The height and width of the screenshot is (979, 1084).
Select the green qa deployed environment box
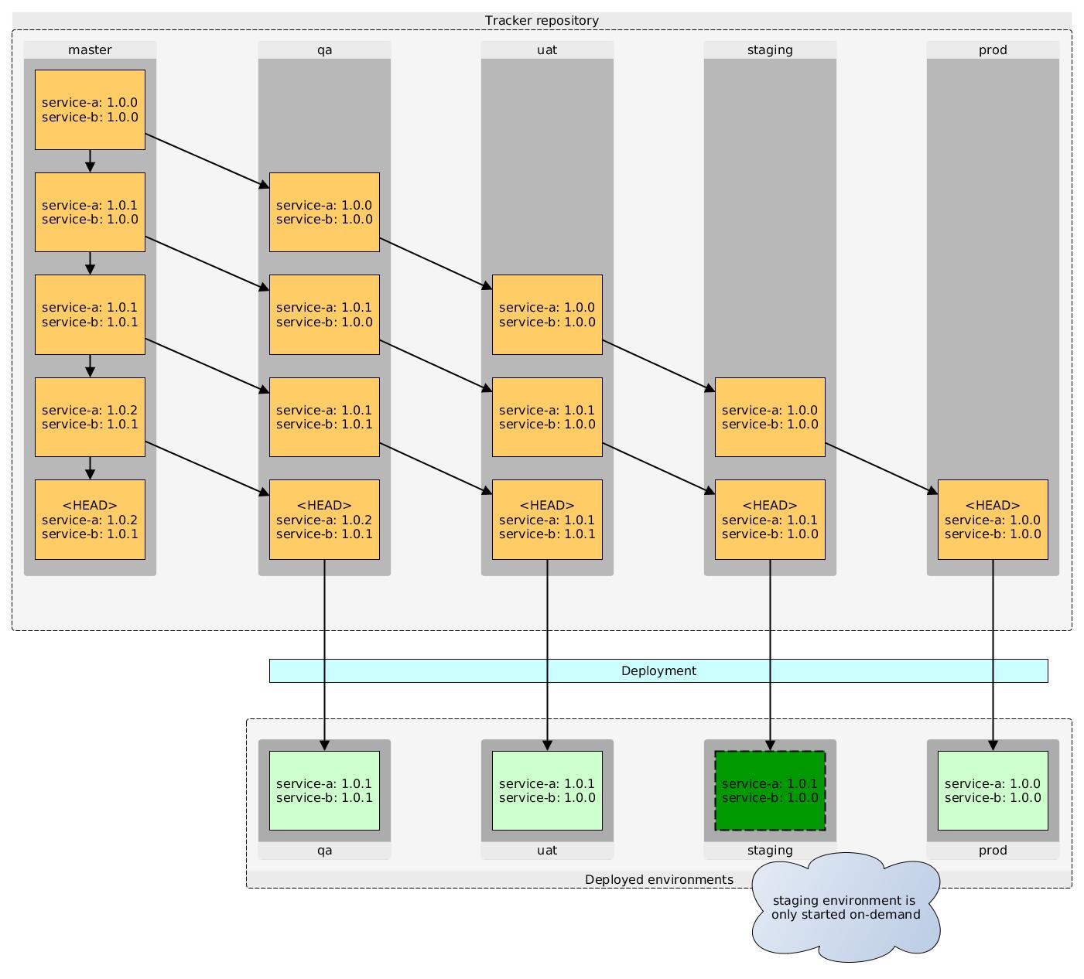click(x=324, y=790)
